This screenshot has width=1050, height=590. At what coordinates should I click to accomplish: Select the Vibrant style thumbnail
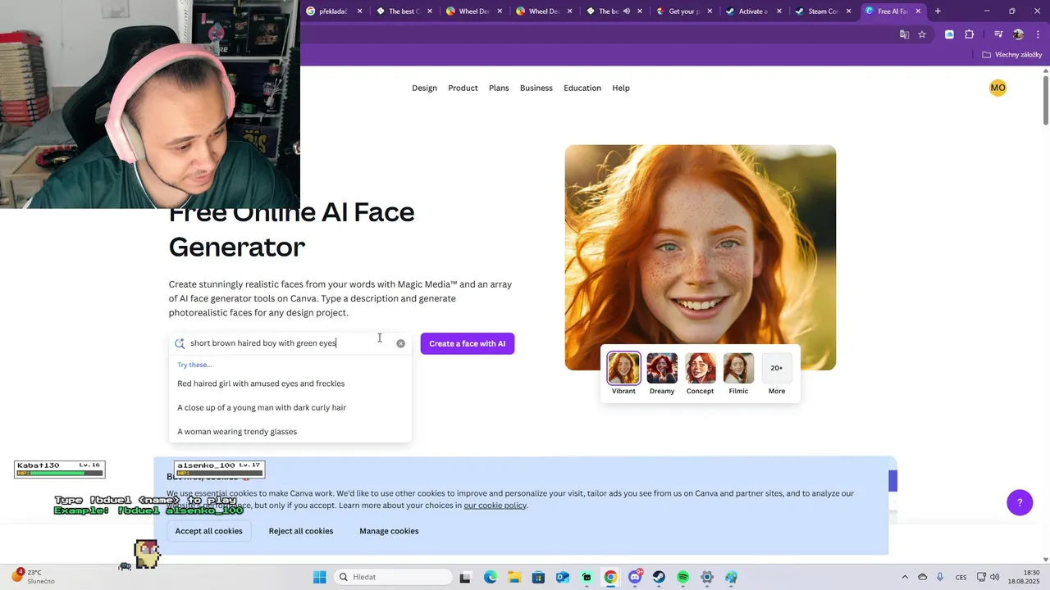[623, 369]
